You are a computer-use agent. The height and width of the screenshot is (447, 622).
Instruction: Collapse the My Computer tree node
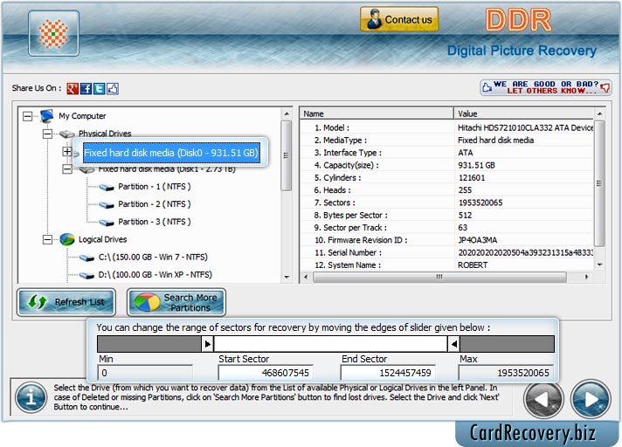pos(27,116)
